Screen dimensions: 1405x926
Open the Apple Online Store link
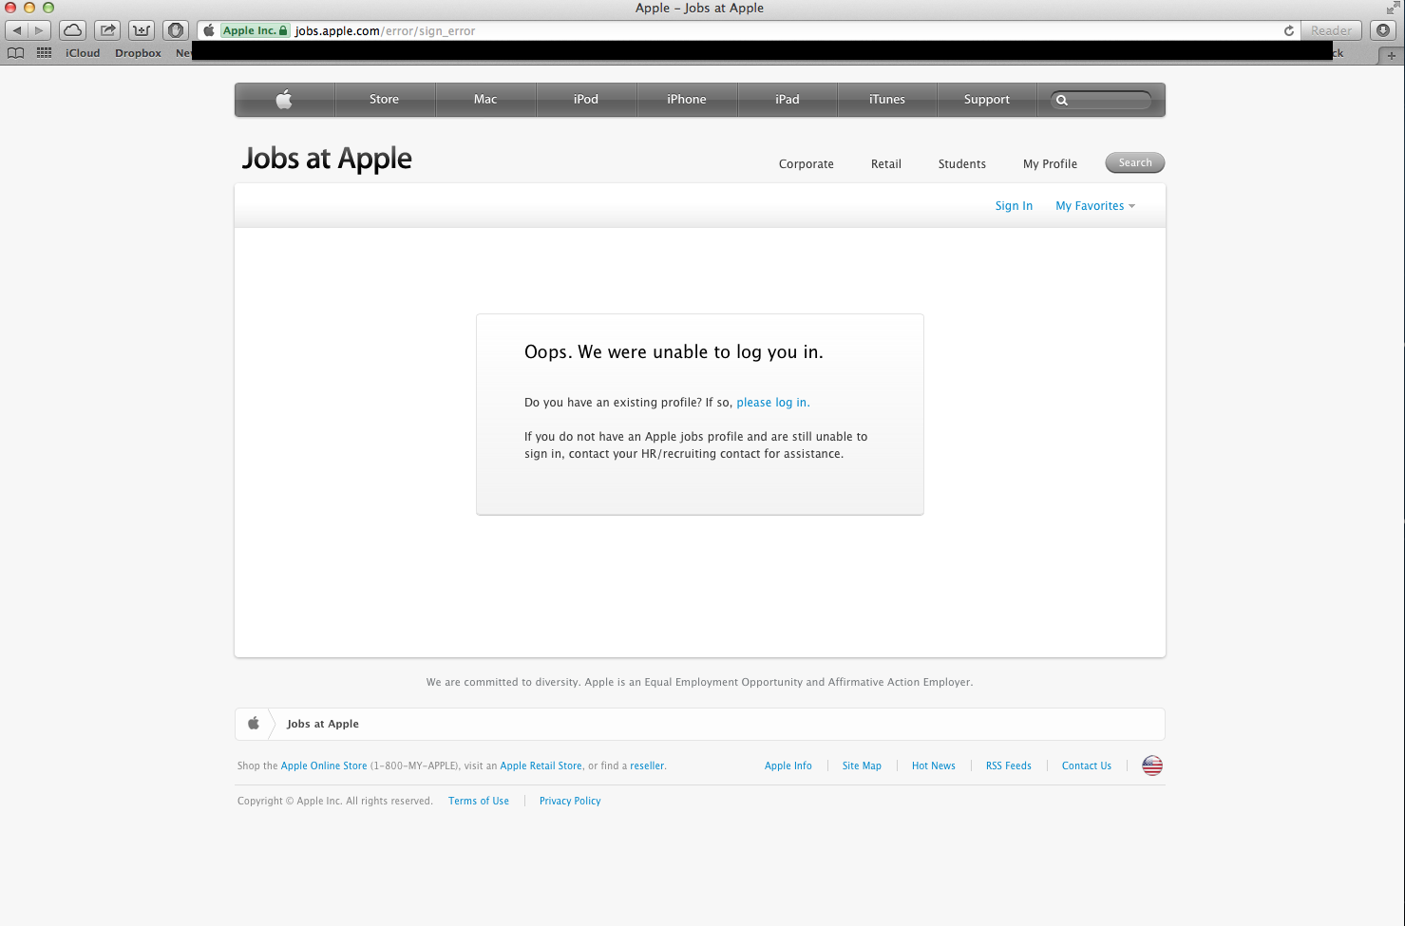click(x=324, y=765)
